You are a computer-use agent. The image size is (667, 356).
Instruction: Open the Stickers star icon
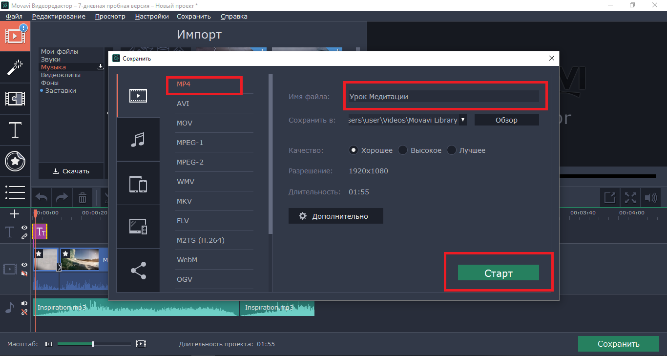(15, 161)
